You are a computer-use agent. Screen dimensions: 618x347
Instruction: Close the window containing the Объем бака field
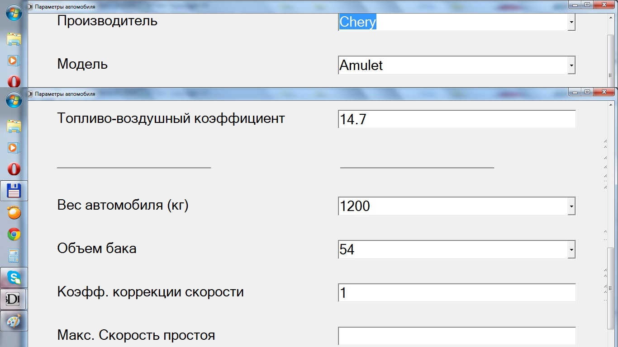pyautogui.click(x=604, y=92)
